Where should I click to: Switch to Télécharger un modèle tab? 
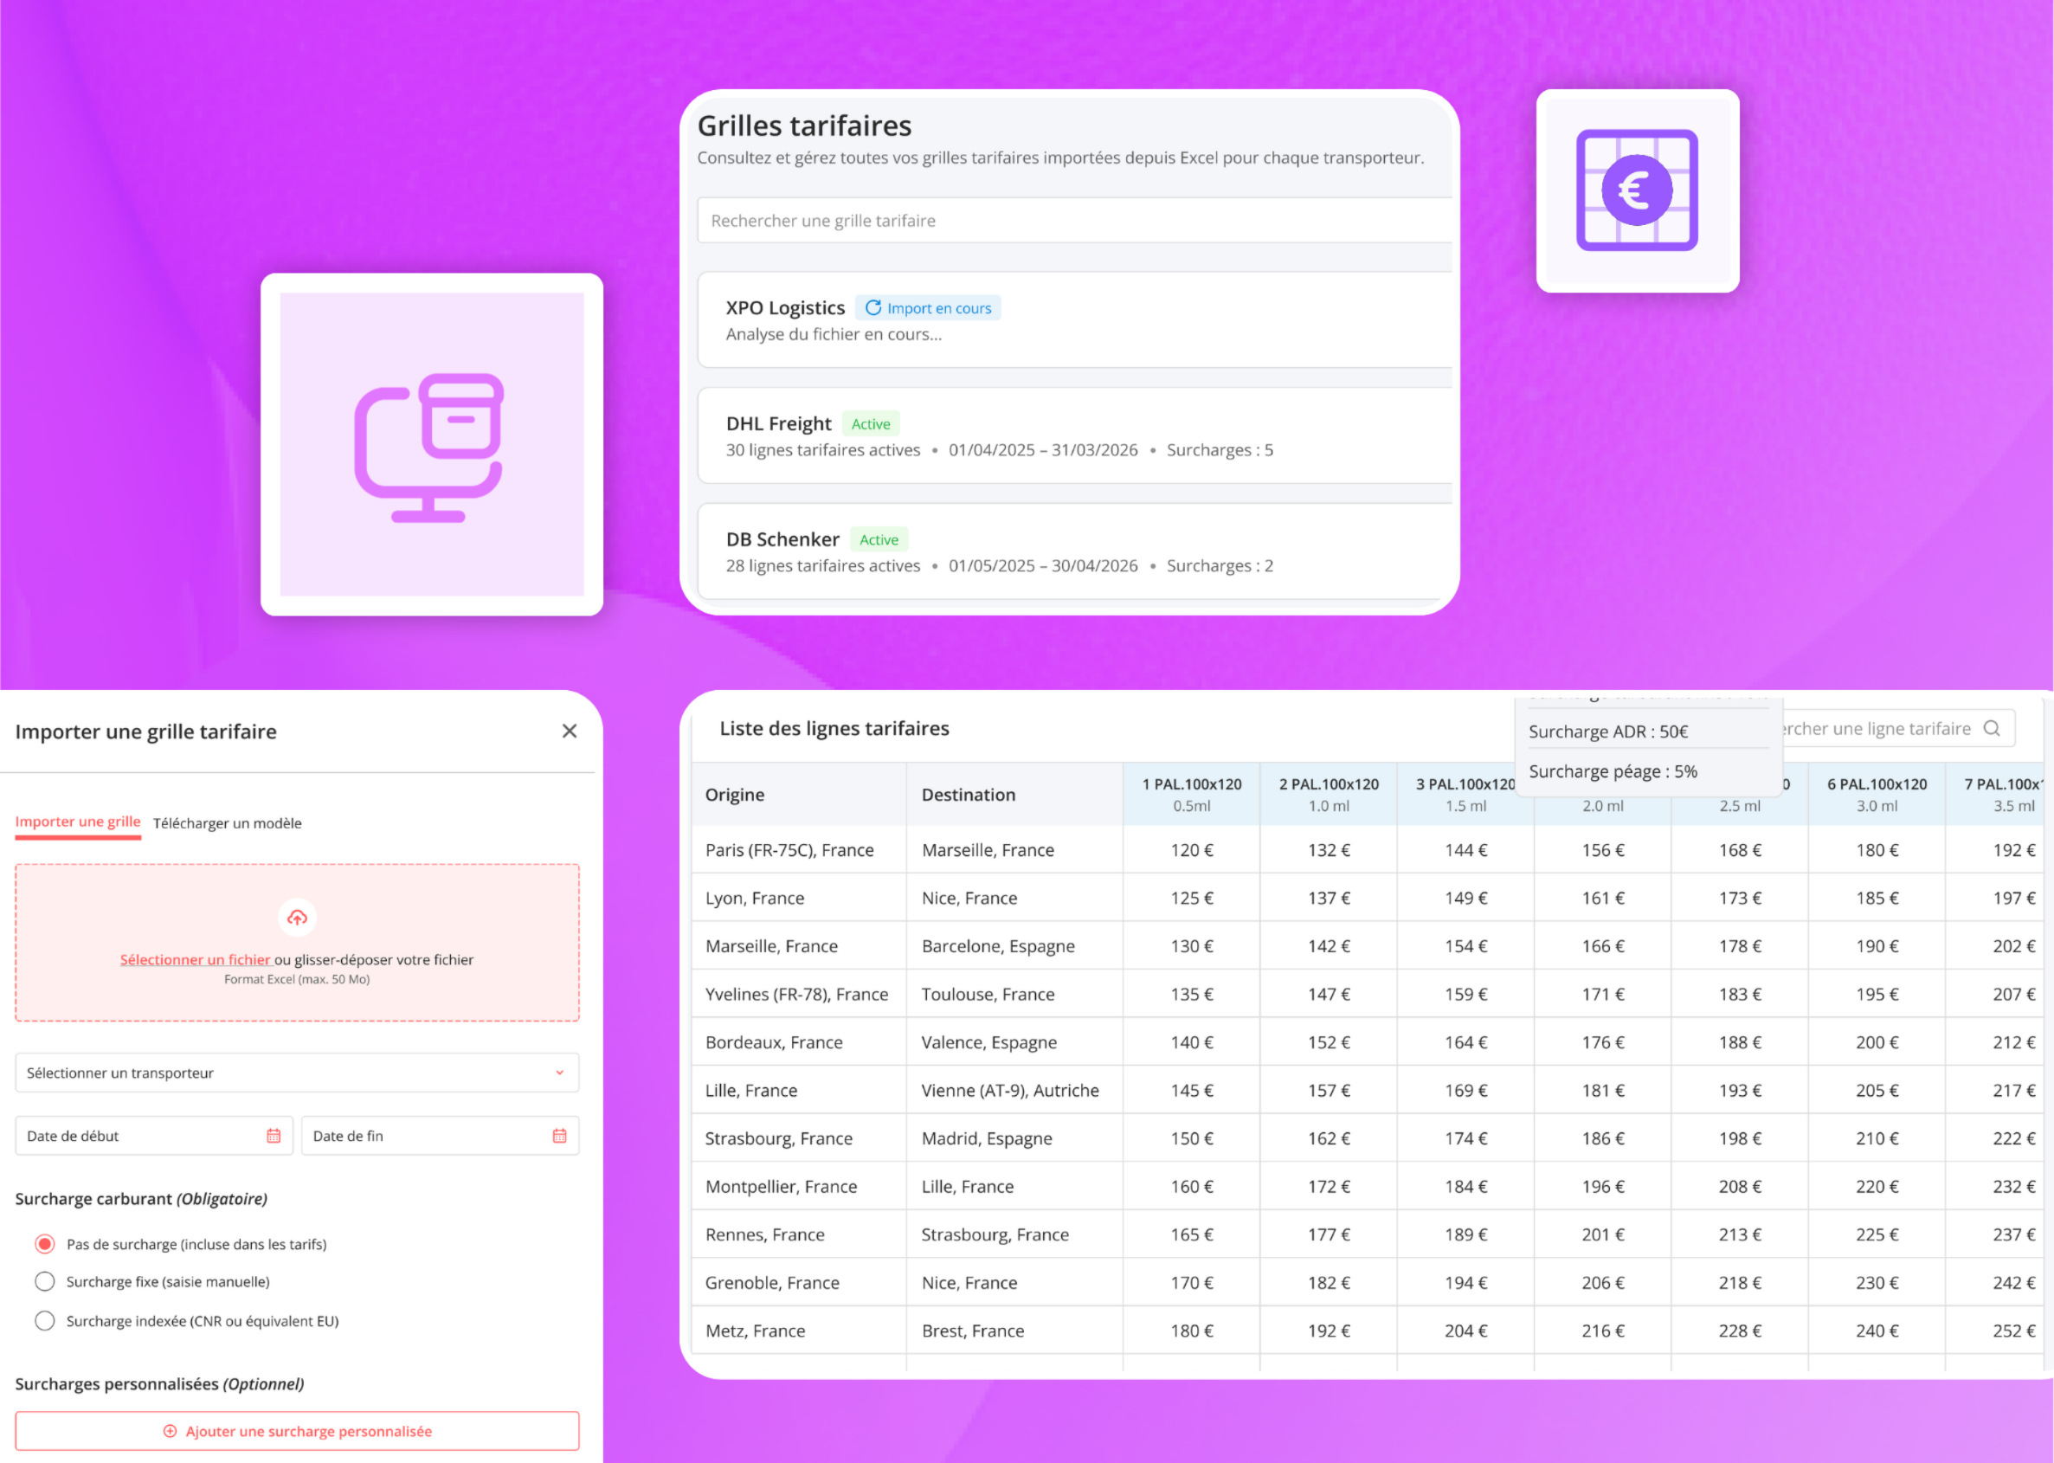pyautogui.click(x=227, y=823)
